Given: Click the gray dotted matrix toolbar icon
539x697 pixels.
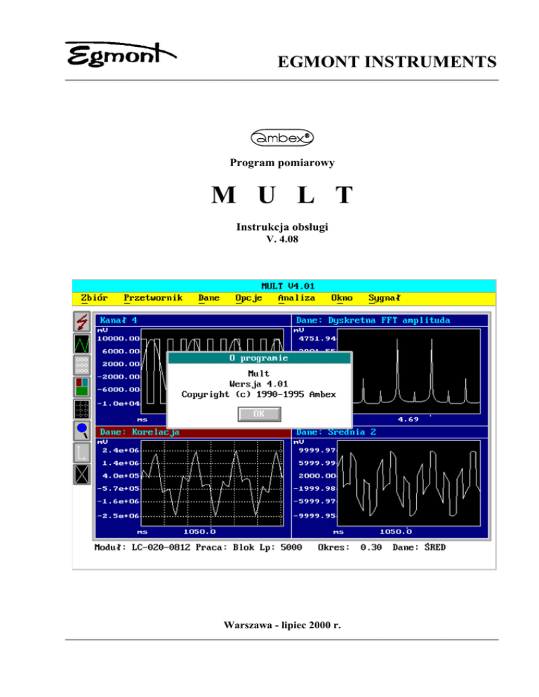Looking at the screenshot, I should coord(83,365).
